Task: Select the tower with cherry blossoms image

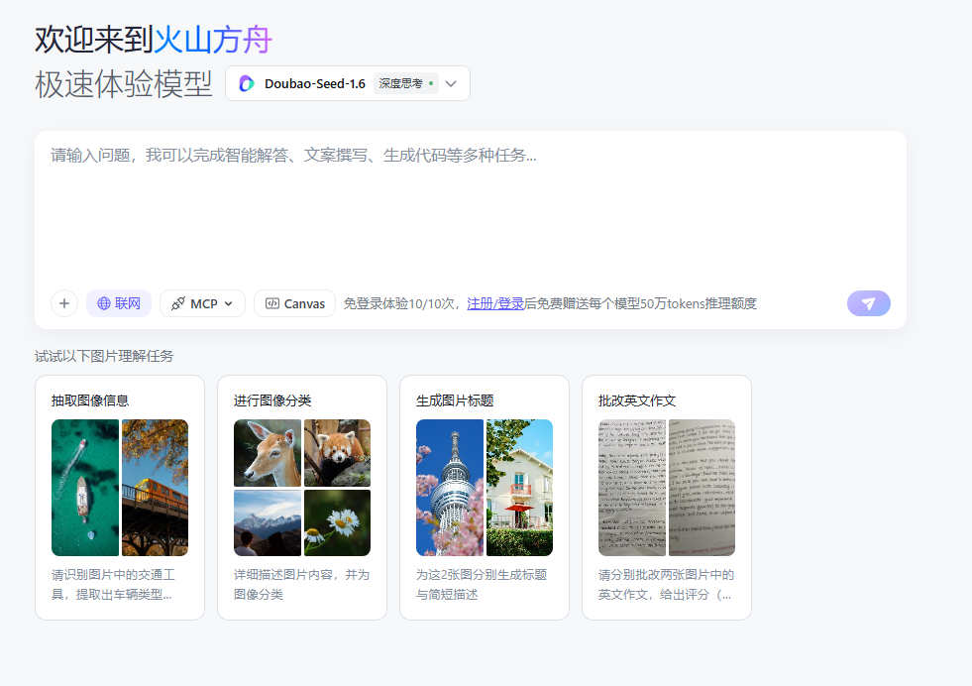Action: 450,487
